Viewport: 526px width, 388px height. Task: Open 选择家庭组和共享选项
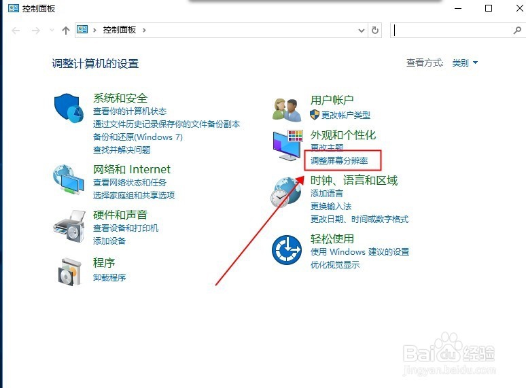134,195
